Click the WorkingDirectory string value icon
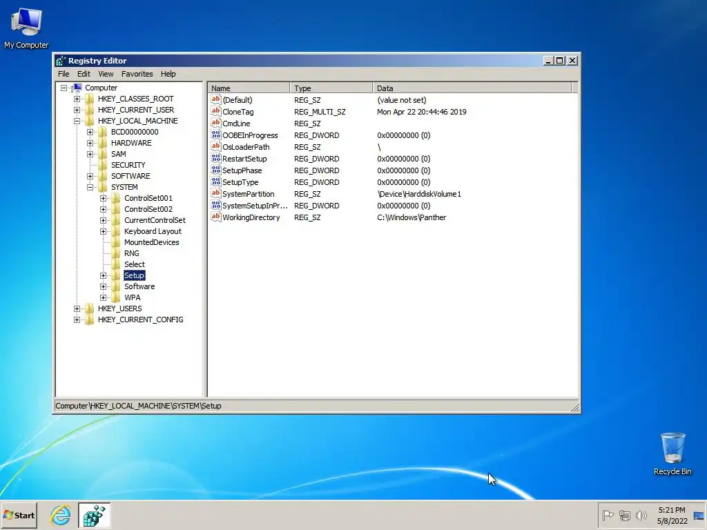 click(x=216, y=217)
